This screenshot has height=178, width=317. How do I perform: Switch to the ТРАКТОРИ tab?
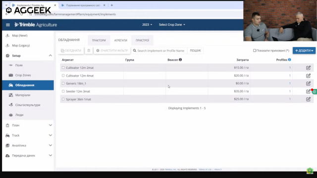[x=99, y=41]
